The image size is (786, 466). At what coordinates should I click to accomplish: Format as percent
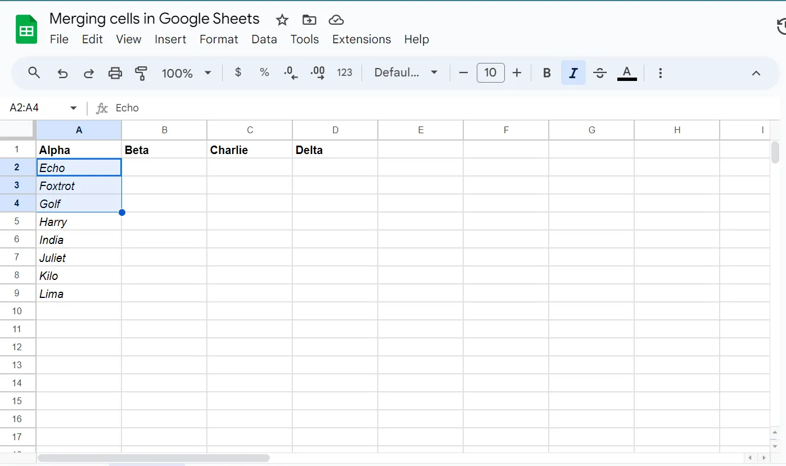click(264, 73)
